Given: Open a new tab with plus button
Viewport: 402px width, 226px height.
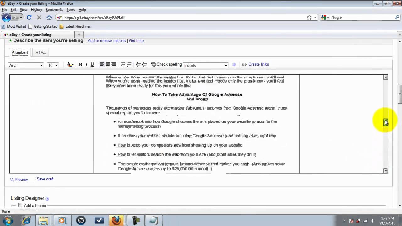Looking at the screenshot, I should point(79,35).
